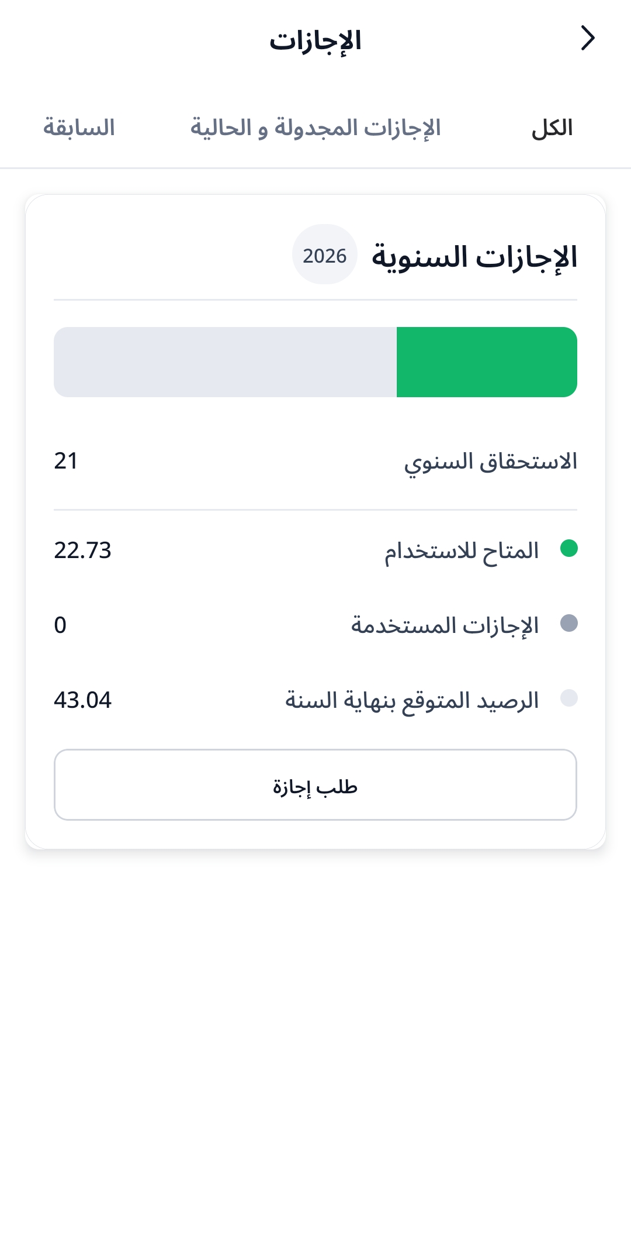Click the green dot beside المتاح للاستخدام
The height and width of the screenshot is (1246, 631).
(x=568, y=549)
